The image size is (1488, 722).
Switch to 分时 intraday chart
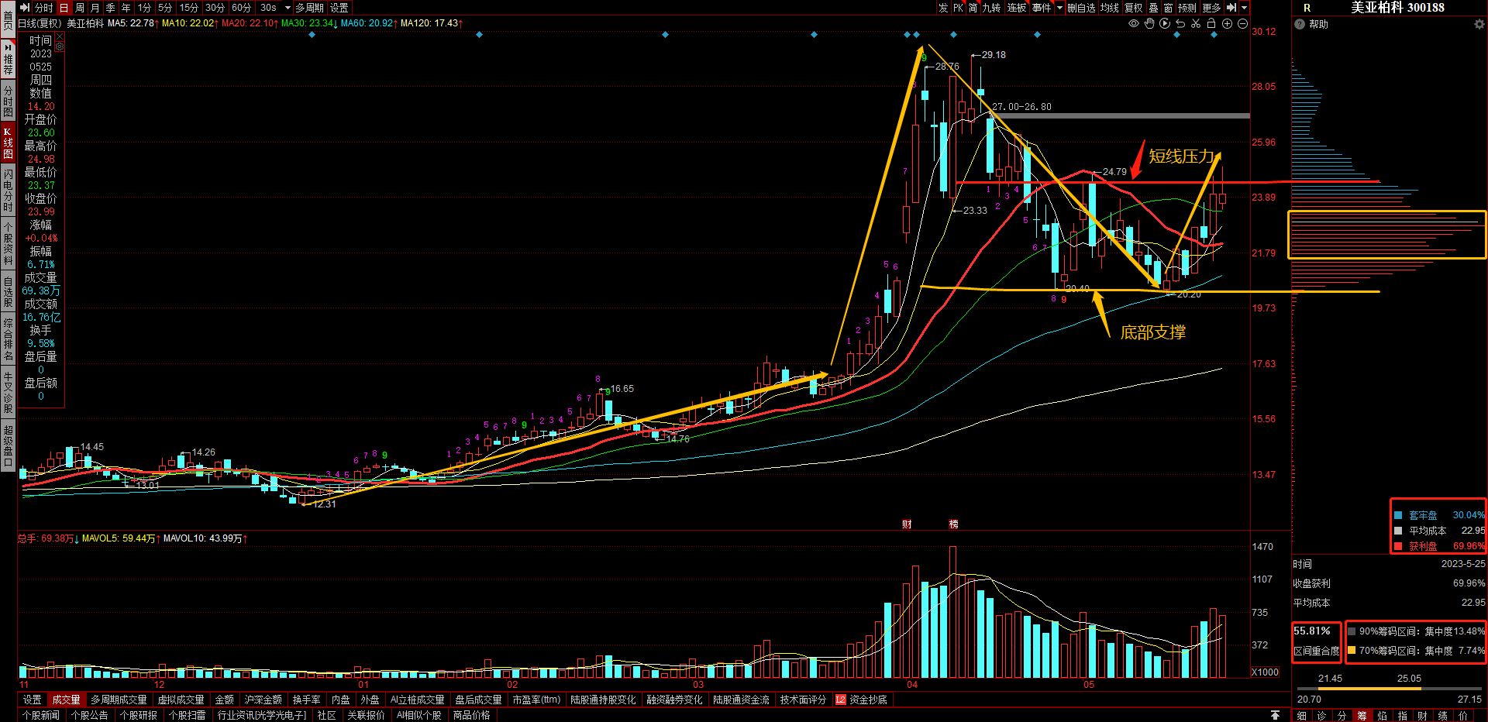[x=43, y=8]
